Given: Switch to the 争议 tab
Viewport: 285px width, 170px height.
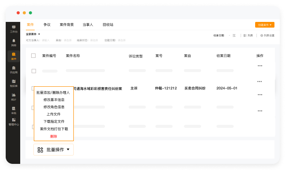Looking at the screenshot, I should pyautogui.click(x=47, y=25).
